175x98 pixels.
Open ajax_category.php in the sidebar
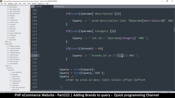coord(14,9)
